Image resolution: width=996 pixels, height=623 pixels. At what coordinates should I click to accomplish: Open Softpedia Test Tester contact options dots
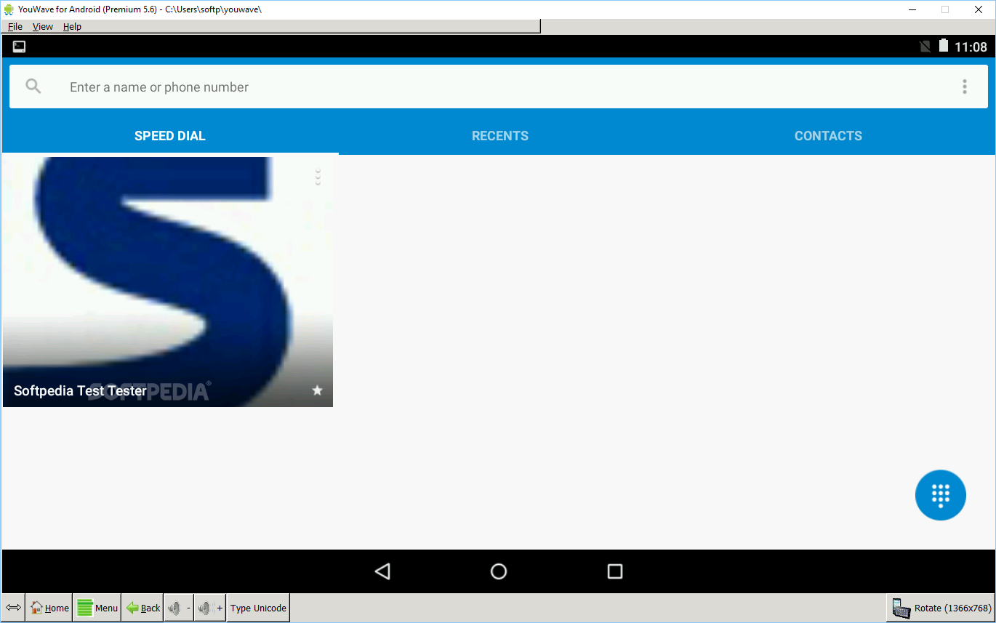[x=318, y=177]
